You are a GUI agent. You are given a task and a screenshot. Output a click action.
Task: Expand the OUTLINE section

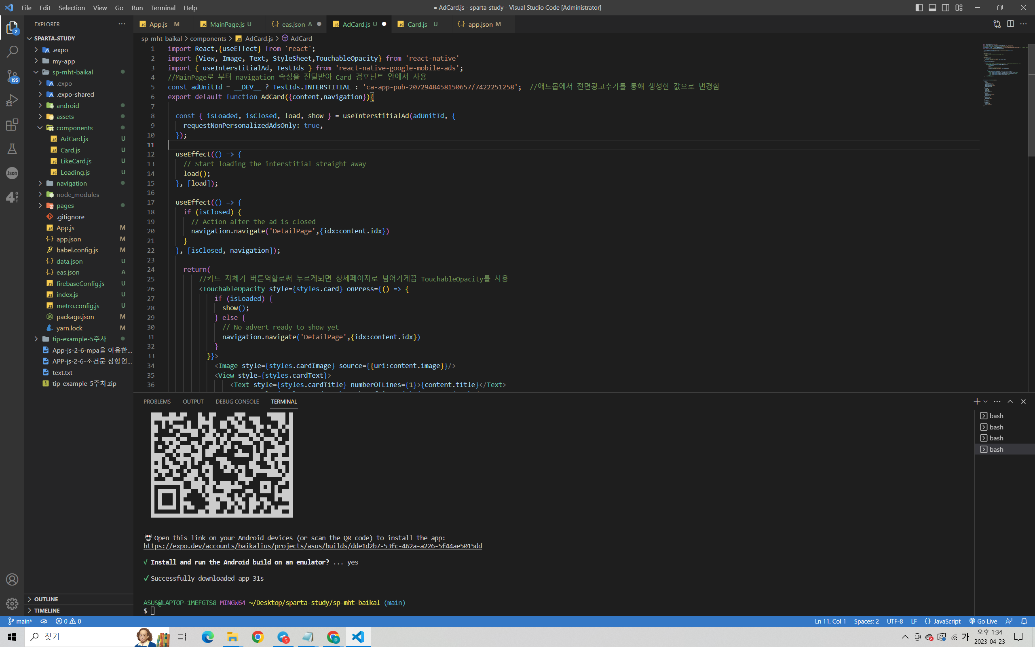click(46, 599)
